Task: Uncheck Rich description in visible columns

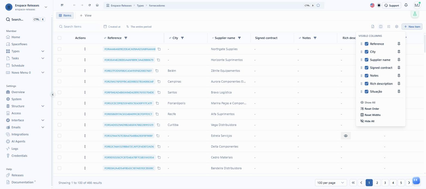Action: coord(367,84)
